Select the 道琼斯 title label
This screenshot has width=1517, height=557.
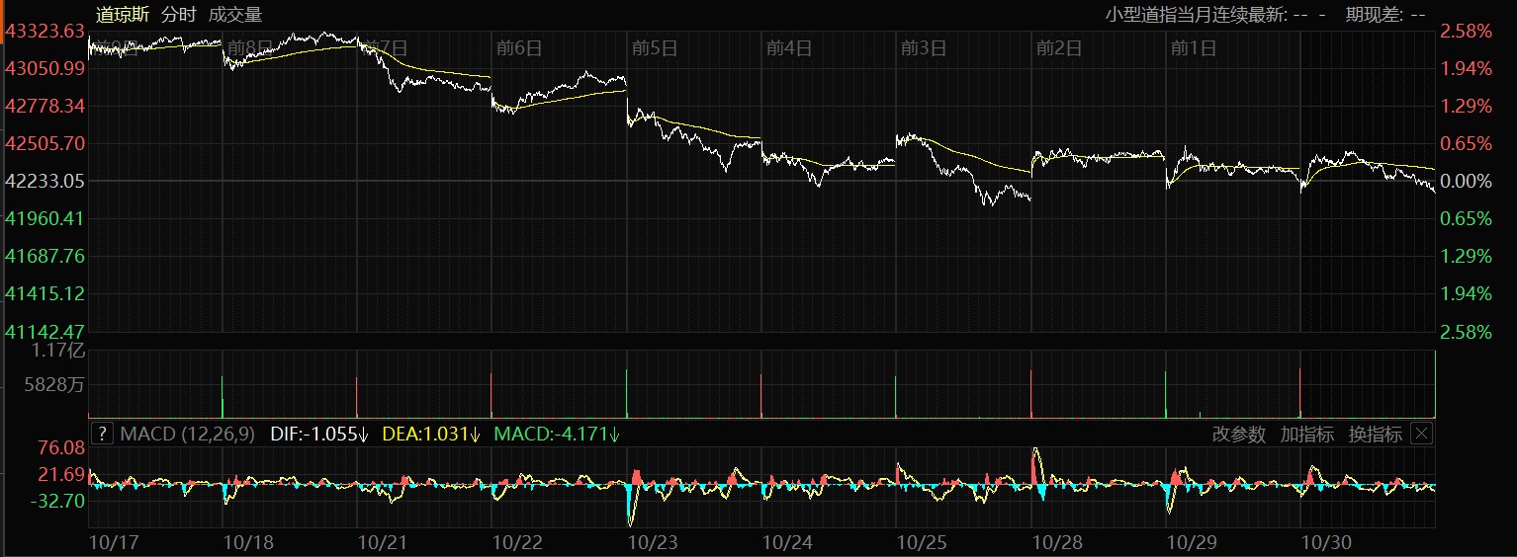pos(123,14)
